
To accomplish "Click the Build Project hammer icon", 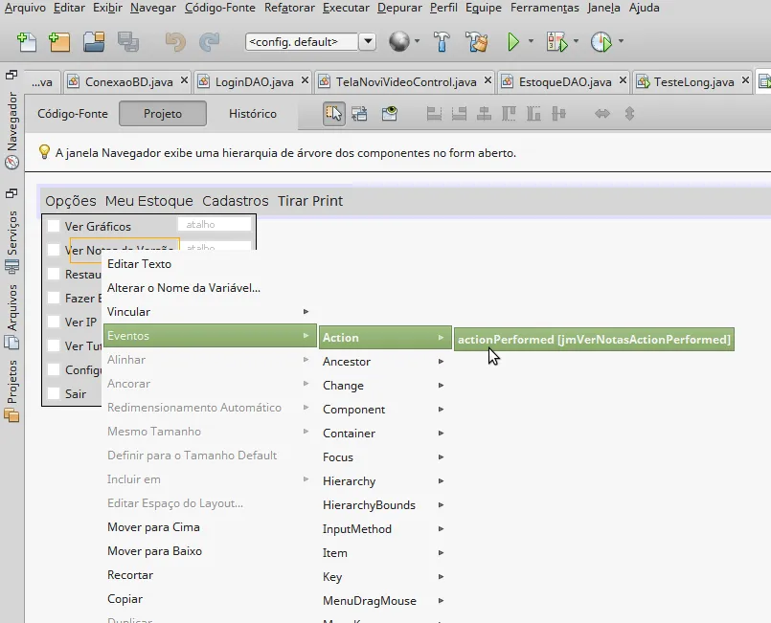I will point(442,41).
